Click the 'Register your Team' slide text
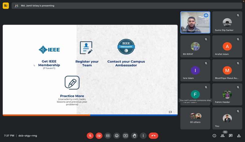Viewport: 245px width, 142px height. click(87, 63)
